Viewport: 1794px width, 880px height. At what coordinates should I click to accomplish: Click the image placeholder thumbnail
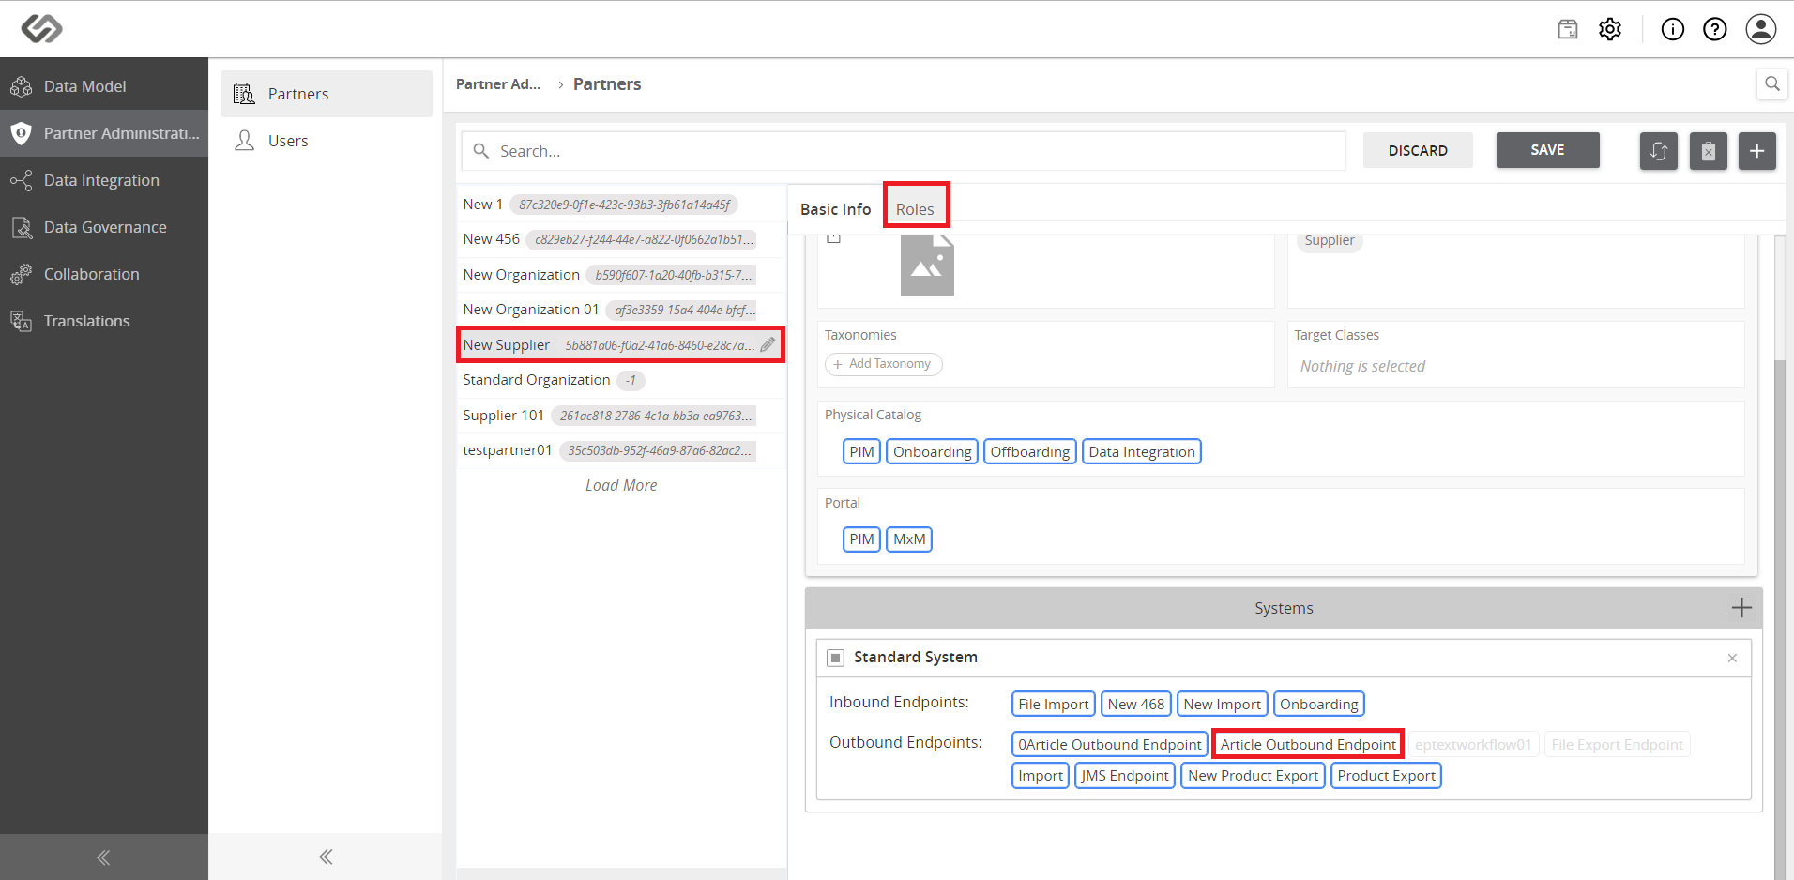pos(927,266)
